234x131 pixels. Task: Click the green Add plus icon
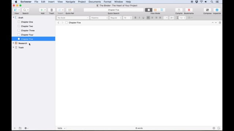[42, 10]
